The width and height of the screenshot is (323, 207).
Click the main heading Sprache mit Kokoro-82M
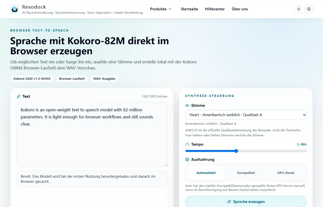coord(90,46)
